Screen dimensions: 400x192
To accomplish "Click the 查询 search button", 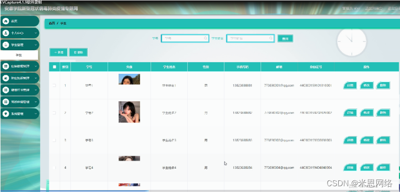I will point(285,39).
